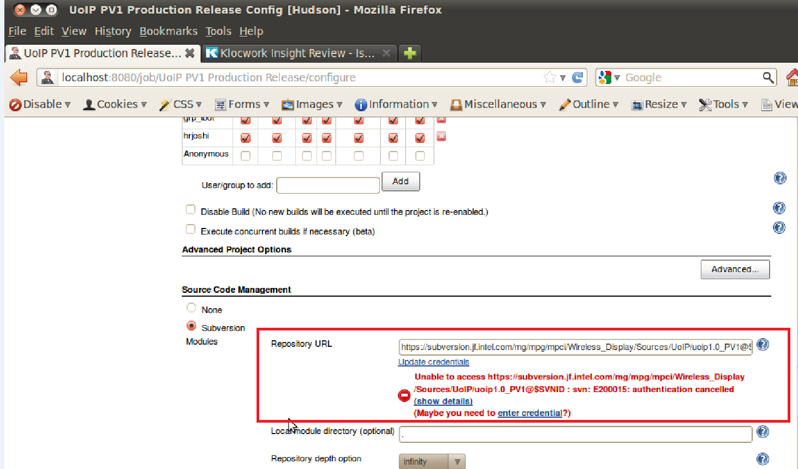
Task: Open the File menu
Action: click(17, 31)
